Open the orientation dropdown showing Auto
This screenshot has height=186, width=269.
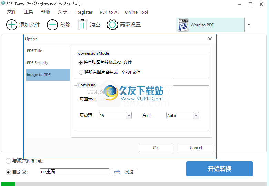pyautogui.click(x=196, y=116)
